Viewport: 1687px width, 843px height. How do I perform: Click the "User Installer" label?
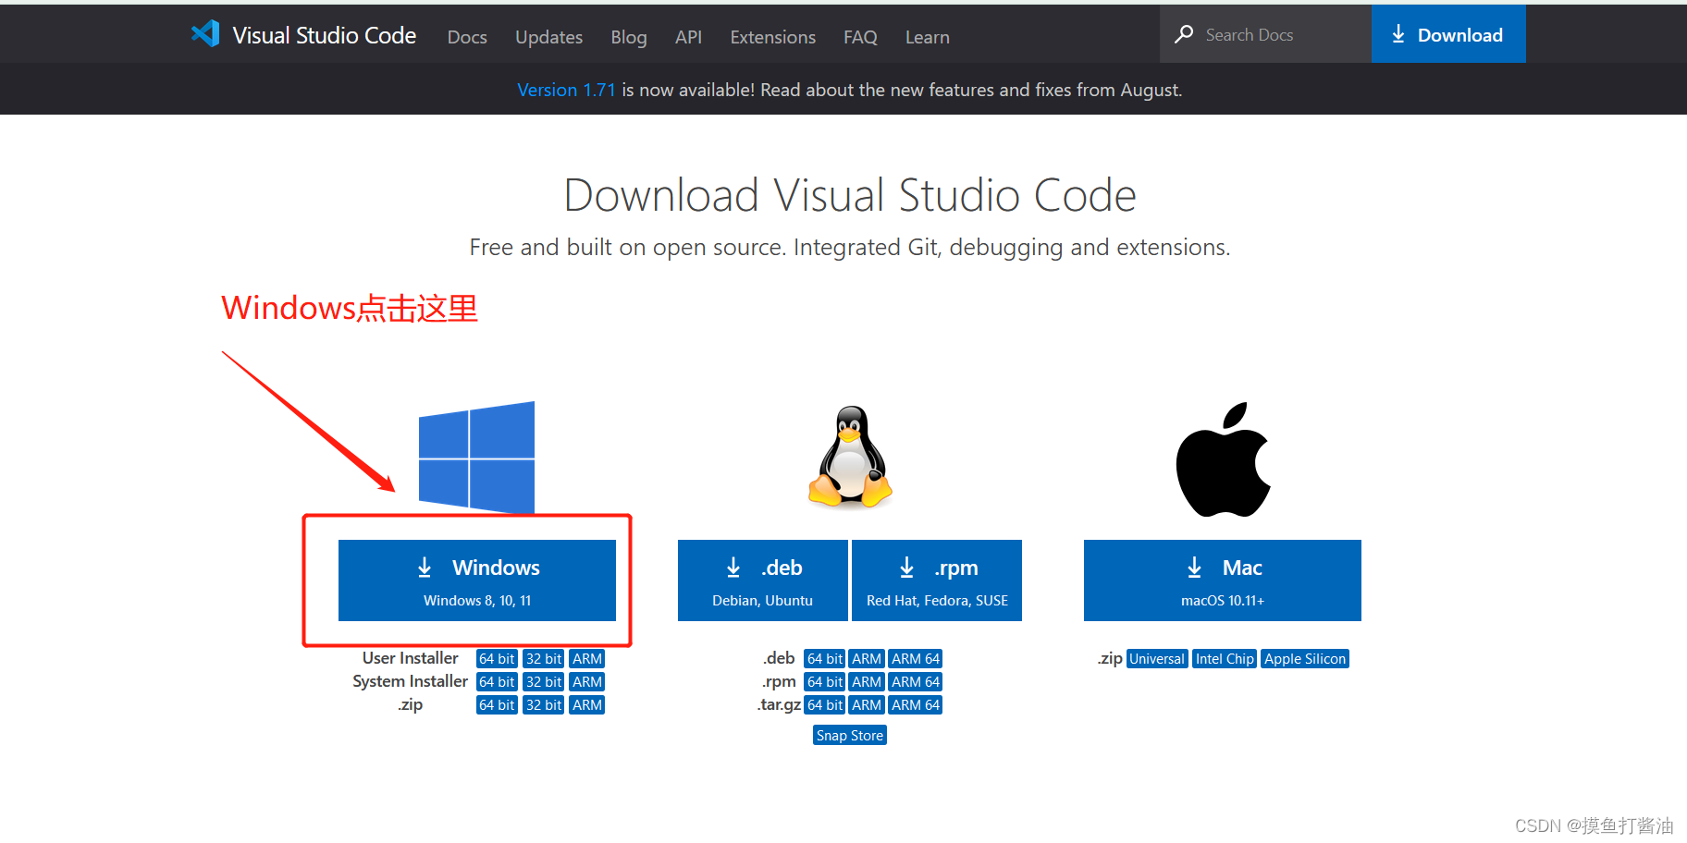pos(411,657)
